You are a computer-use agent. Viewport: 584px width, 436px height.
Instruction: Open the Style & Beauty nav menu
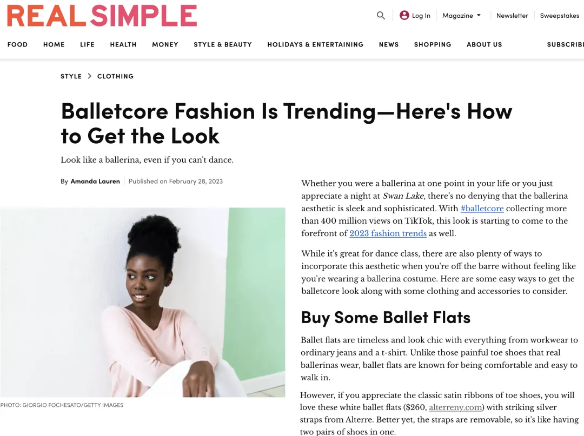click(x=223, y=45)
